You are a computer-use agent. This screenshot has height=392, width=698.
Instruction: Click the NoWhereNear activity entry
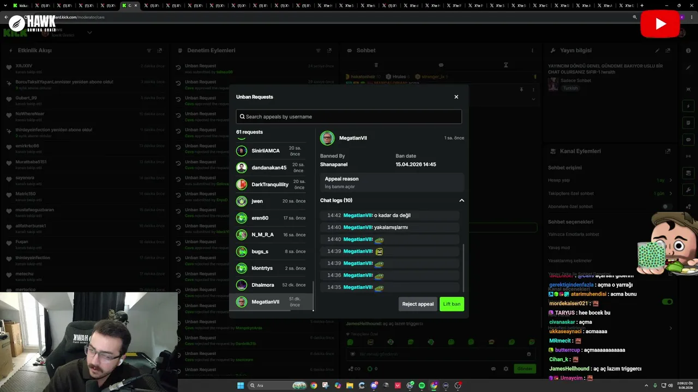(x=85, y=116)
